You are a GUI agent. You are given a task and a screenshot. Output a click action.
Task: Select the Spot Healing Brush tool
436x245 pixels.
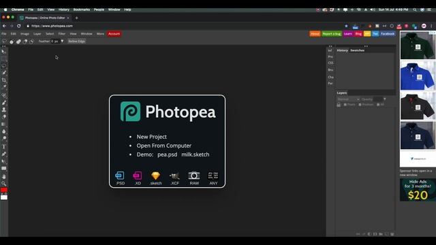4,95
